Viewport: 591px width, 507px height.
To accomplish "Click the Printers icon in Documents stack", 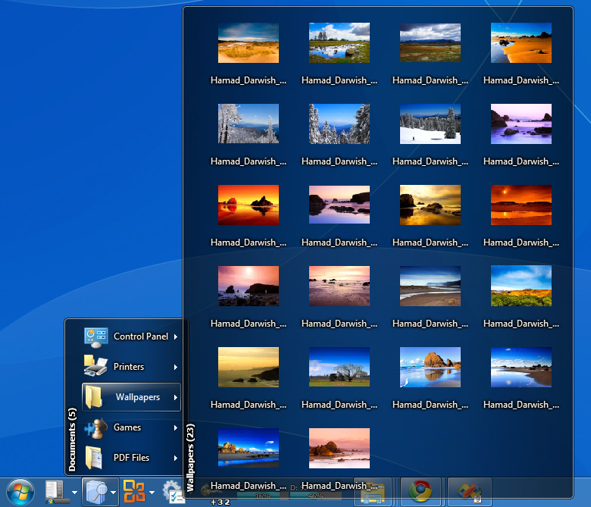I will click(x=95, y=366).
